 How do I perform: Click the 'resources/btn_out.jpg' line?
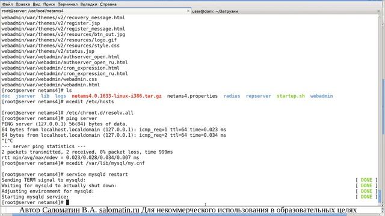coord(63,34)
